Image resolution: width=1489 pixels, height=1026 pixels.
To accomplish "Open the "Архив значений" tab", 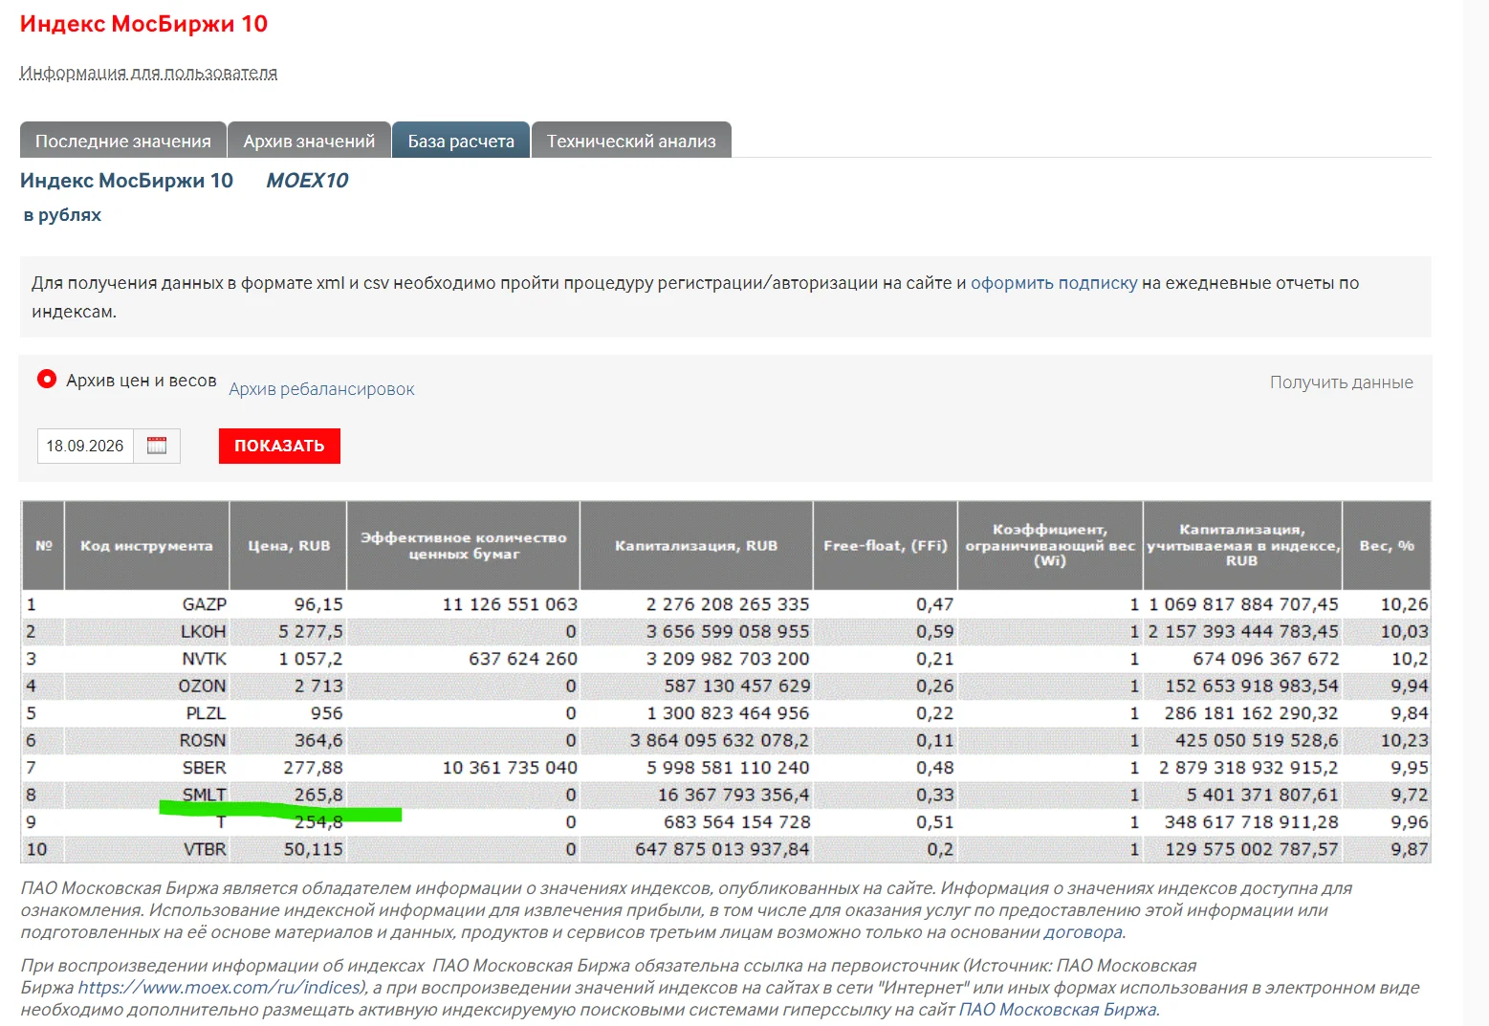I will 309,141.
